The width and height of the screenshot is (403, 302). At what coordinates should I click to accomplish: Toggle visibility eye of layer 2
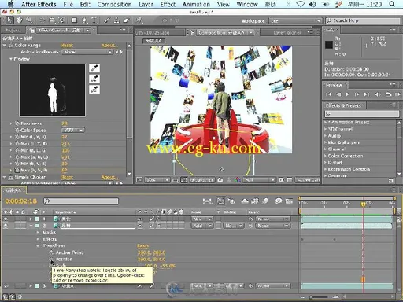tap(6, 226)
